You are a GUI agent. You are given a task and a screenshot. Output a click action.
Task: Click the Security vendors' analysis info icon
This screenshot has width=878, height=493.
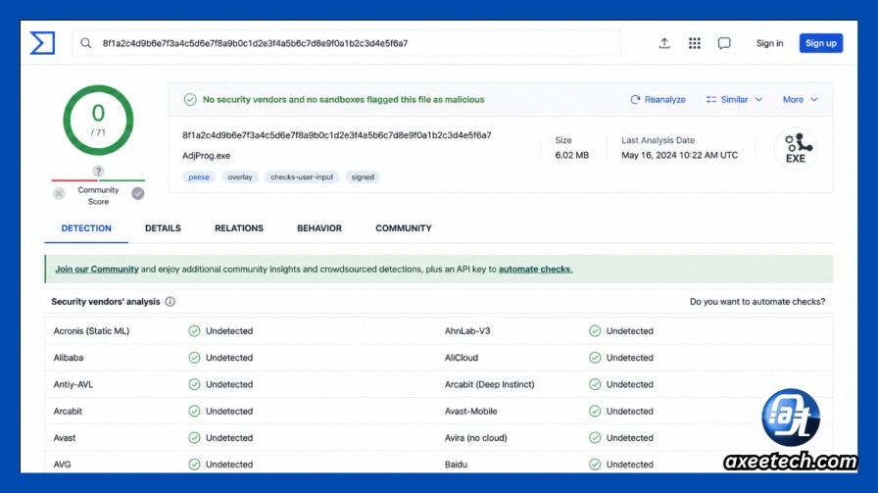[171, 302]
